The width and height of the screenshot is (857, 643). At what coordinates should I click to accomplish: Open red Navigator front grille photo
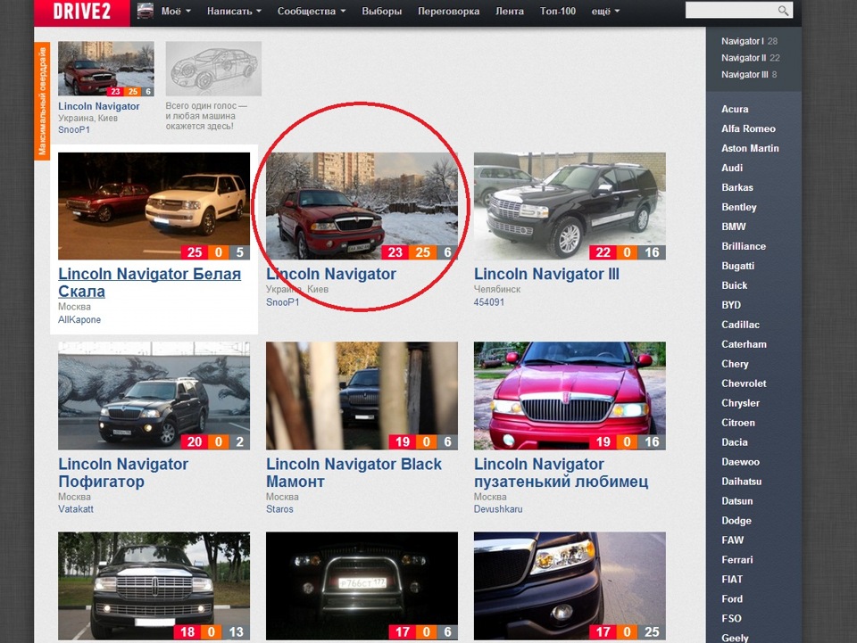[570, 396]
